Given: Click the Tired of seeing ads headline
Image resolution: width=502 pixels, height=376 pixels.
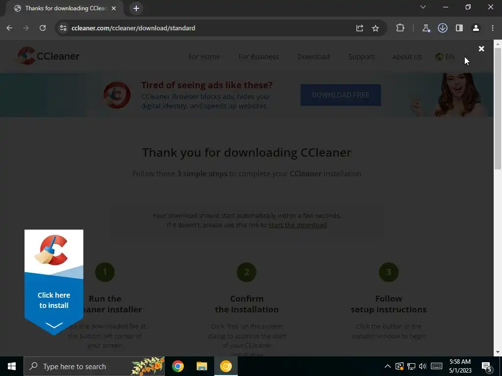Looking at the screenshot, I should 207,85.
